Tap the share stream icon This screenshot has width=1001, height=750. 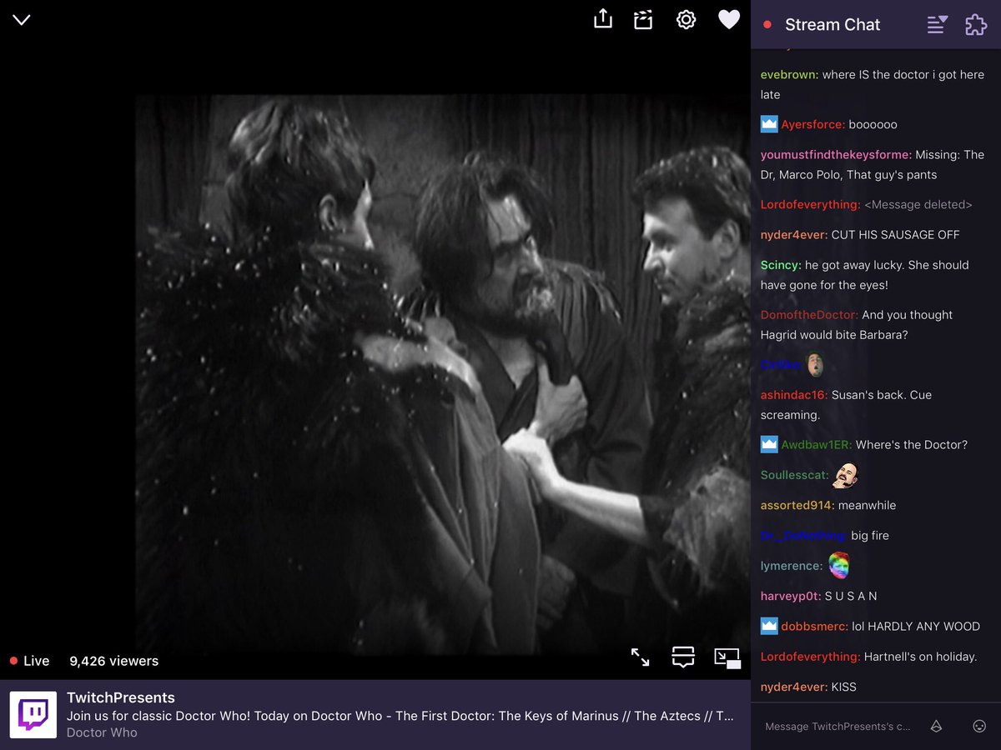click(x=603, y=19)
